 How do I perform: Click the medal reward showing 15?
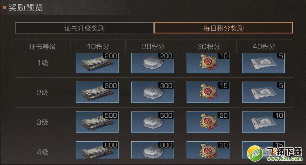(208, 92)
